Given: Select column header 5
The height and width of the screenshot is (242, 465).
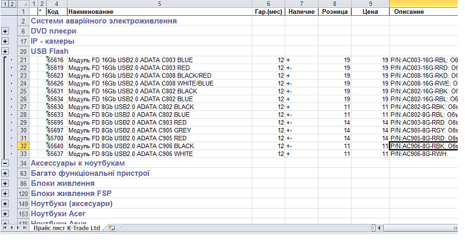Looking at the screenshot, I should 159,4.
